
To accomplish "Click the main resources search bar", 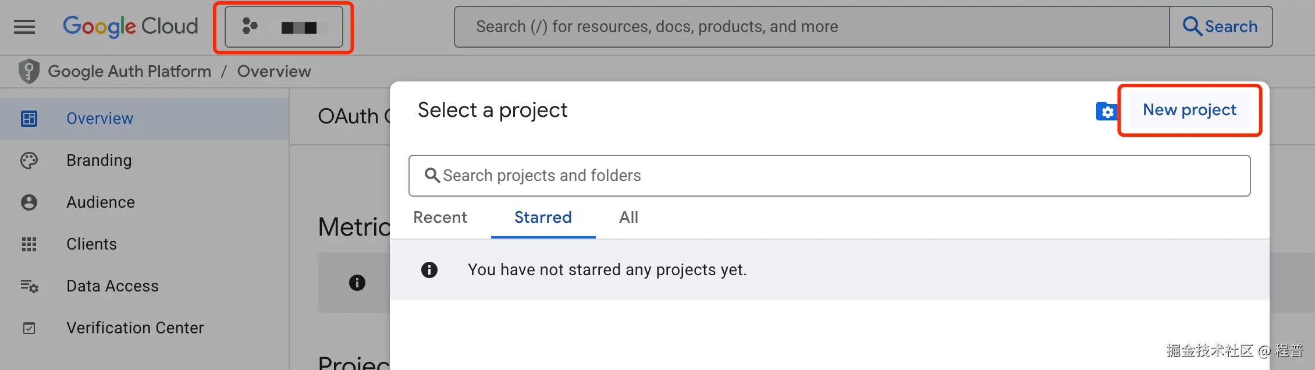I will [812, 26].
